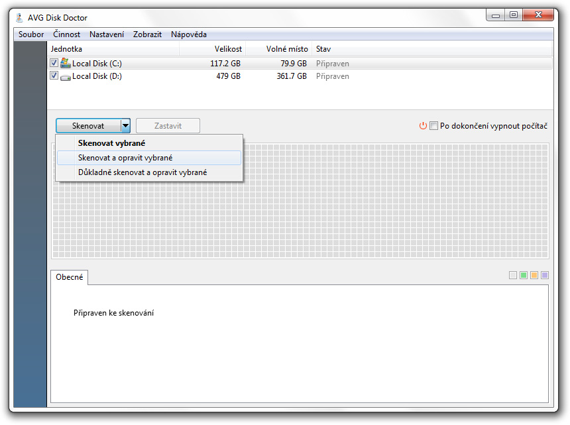The image size is (570, 425).
Task: Choose Skenovat vybrané from dropdown menu
Action: click(149, 143)
